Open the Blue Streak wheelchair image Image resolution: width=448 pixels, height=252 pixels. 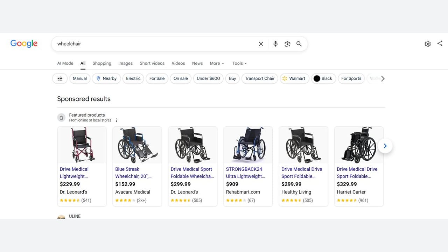coord(137,145)
